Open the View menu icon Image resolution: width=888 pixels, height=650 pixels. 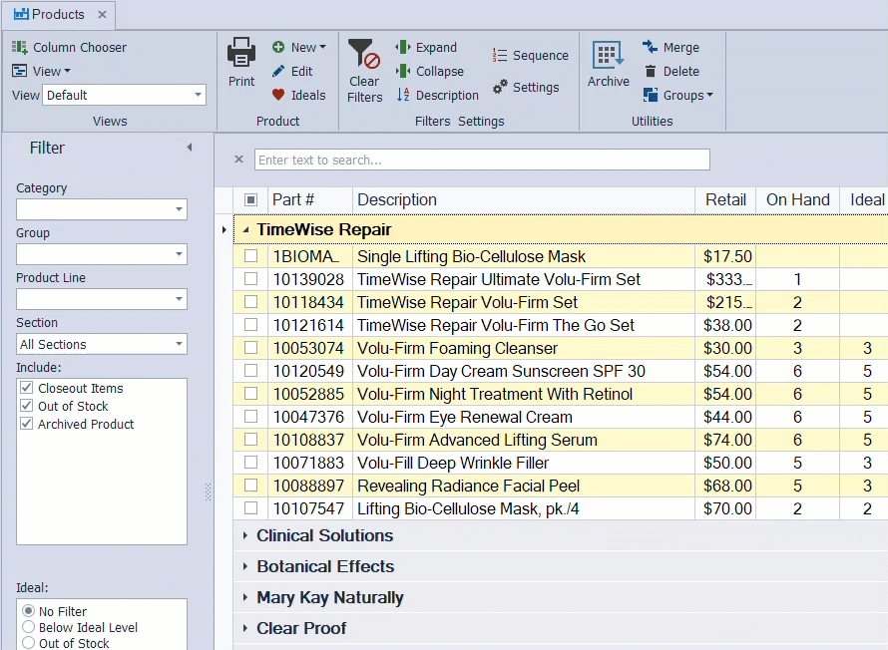coord(19,71)
